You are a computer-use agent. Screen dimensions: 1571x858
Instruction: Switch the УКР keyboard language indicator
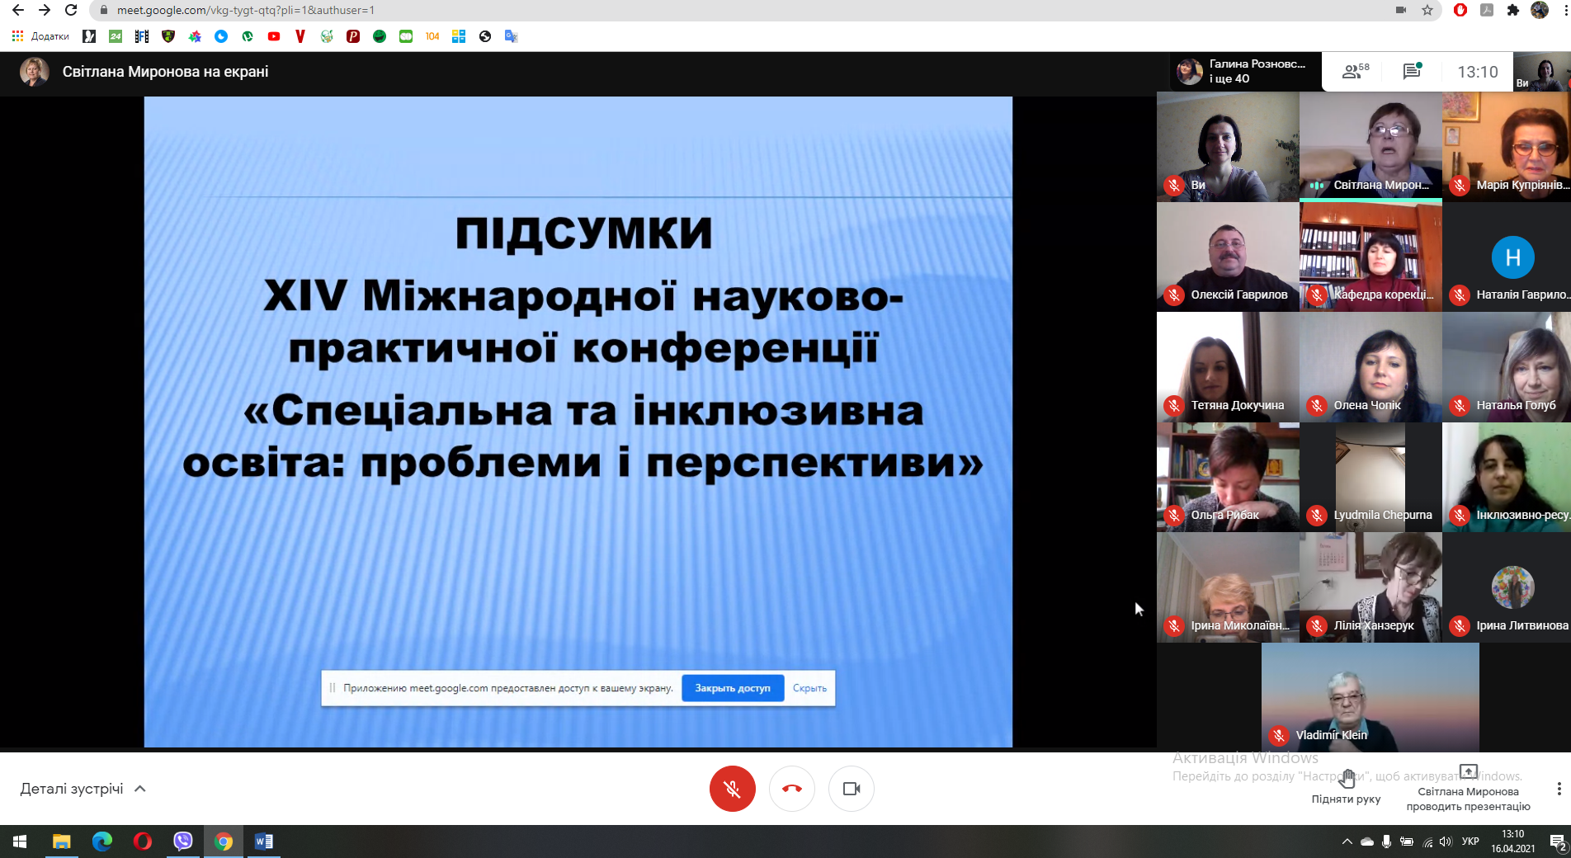(1470, 841)
